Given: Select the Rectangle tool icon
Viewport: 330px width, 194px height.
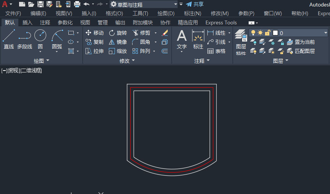Looking at the screenshot, I should pyautogui.click(x=71, y=33).
